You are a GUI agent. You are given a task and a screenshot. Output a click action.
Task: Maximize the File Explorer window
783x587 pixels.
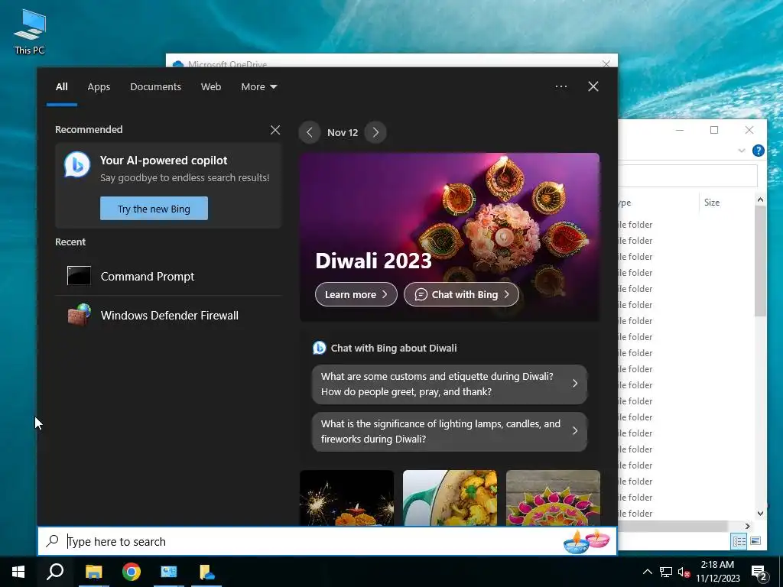pos(714,130)
